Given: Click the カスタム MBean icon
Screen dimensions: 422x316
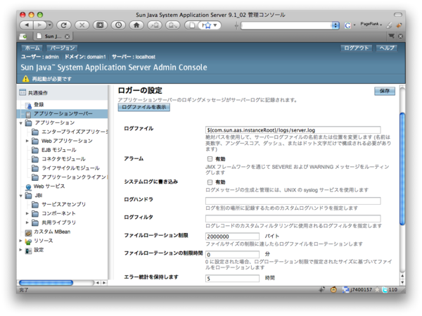Looking at the screenshot, I should coord(28,232).
